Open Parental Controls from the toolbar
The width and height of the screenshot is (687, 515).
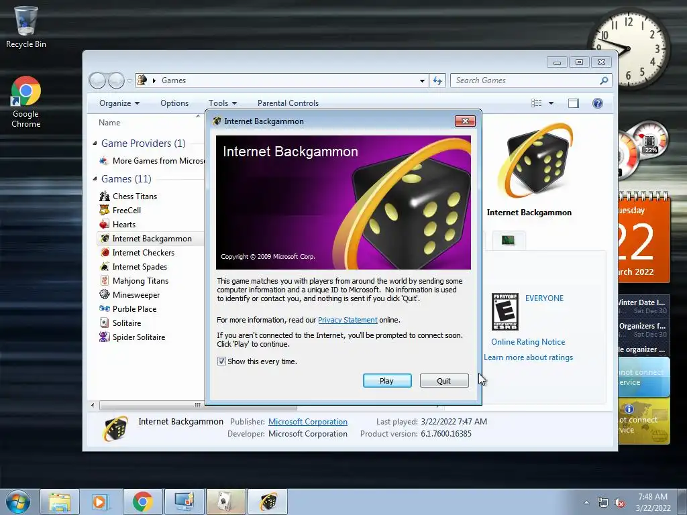click(288, 103)
